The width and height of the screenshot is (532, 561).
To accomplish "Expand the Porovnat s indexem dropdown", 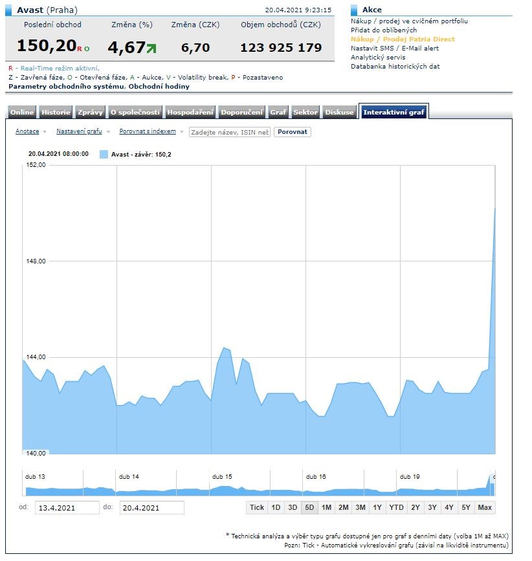I will tap(151, 131).
